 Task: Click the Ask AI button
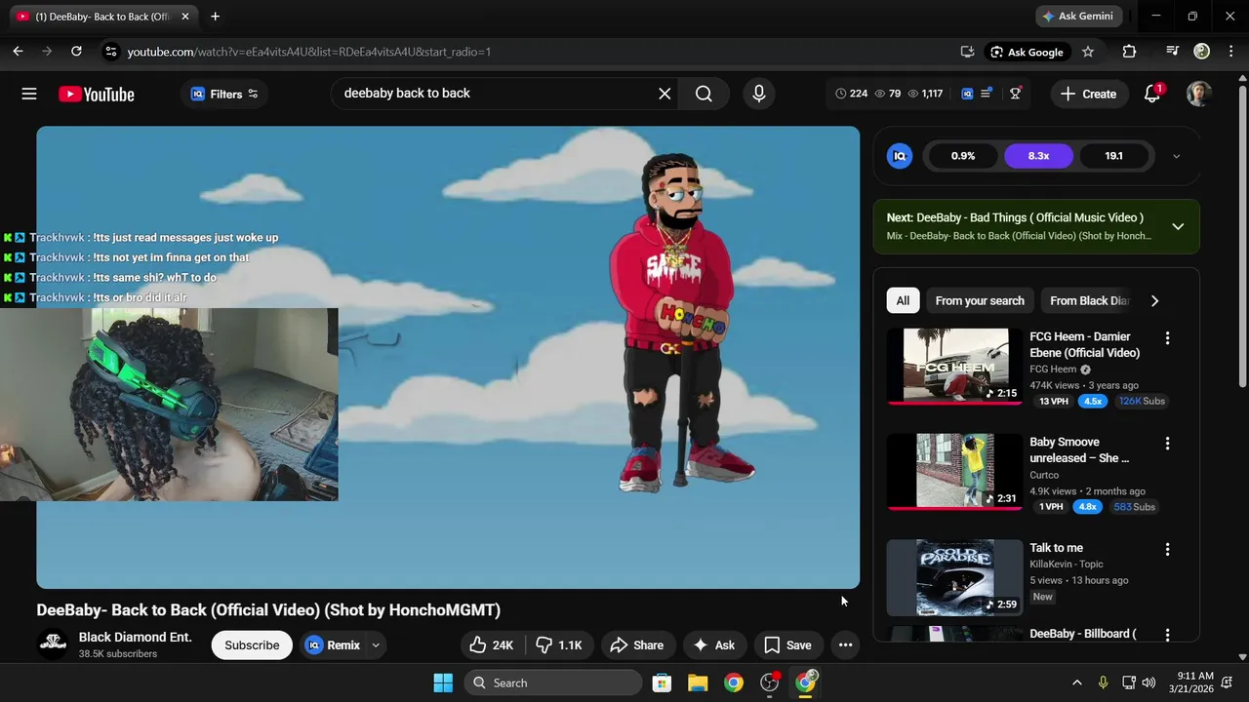713,644
